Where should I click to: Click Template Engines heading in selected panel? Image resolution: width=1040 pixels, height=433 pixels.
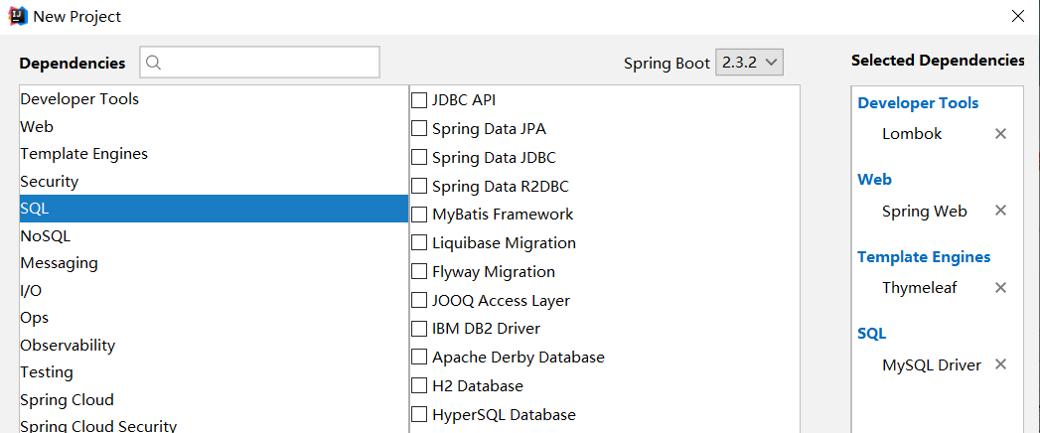(924, 256)
